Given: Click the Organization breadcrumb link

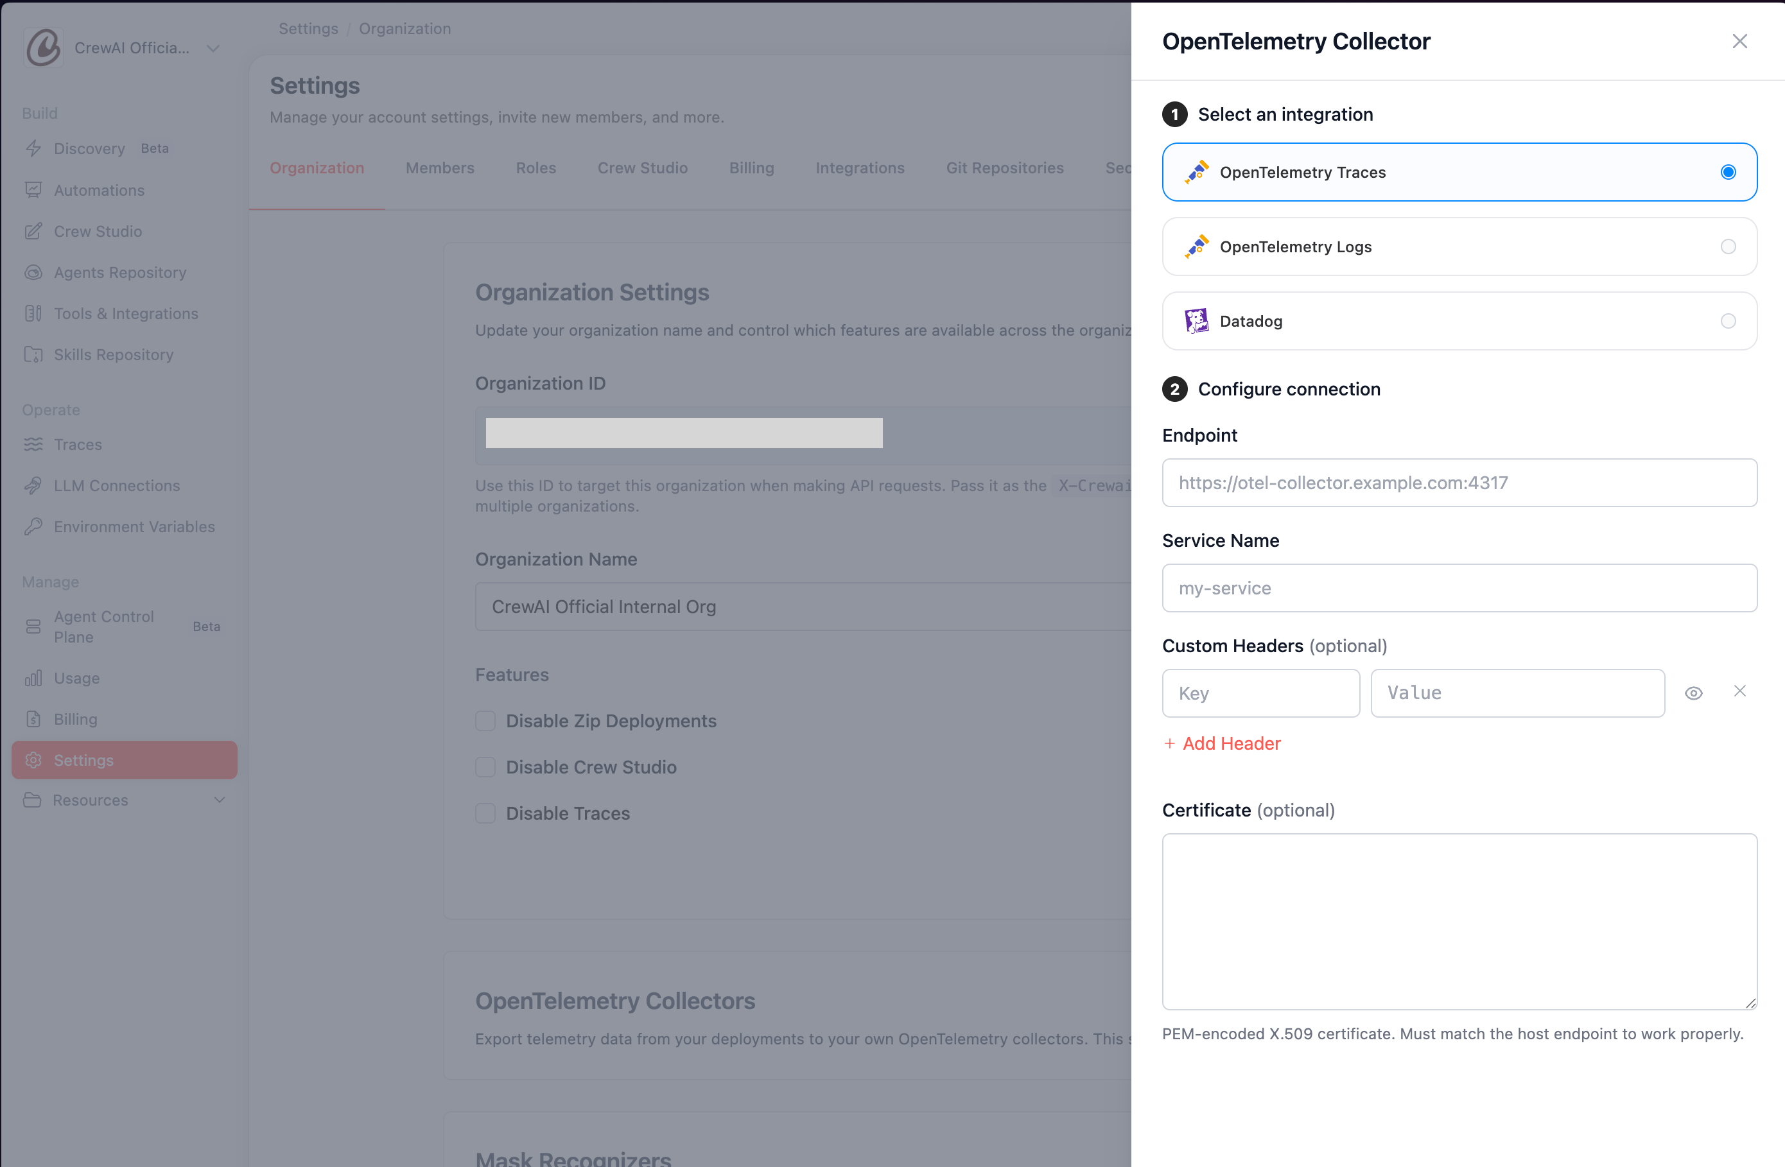Looking at the screenshot, I should [405, 28].
